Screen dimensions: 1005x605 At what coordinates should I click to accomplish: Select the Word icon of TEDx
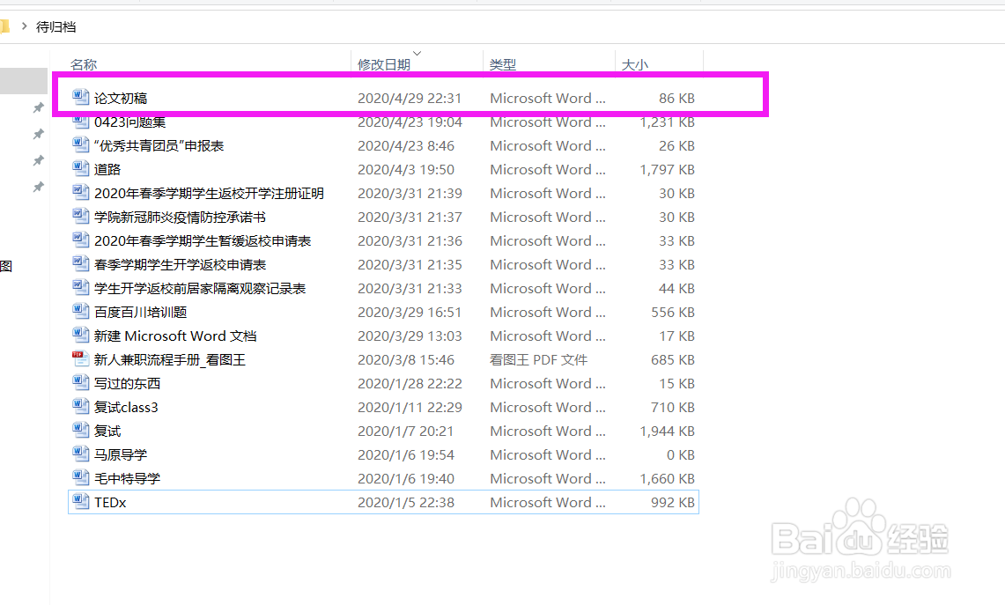click(80, 500)
